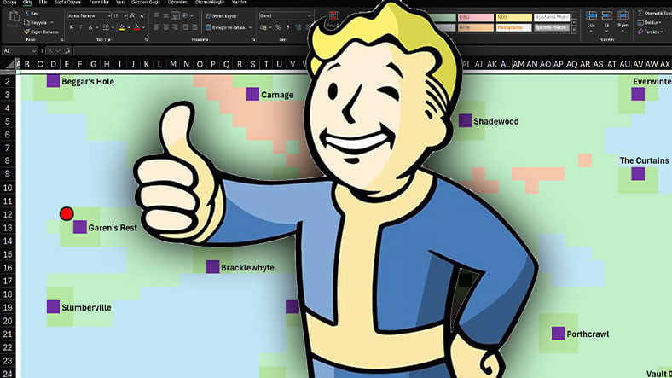Click the fill color bucket icon
This screenshot has height=378, width=672.
click(x=123, y=27)
